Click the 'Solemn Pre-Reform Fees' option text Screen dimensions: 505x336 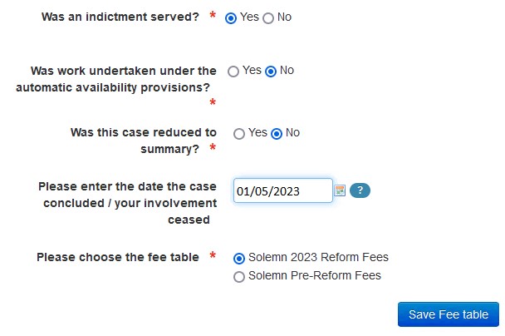click(x=315, y=275)
